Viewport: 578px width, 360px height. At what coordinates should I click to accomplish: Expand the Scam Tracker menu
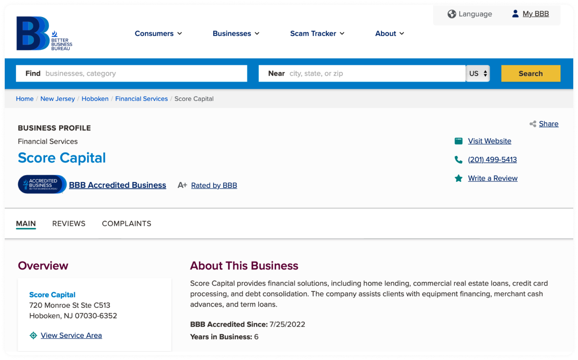tap(317, 34)
